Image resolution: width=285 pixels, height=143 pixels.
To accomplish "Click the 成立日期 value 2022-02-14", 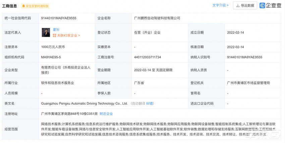I will pyautogui.click(x=235, y=33).
